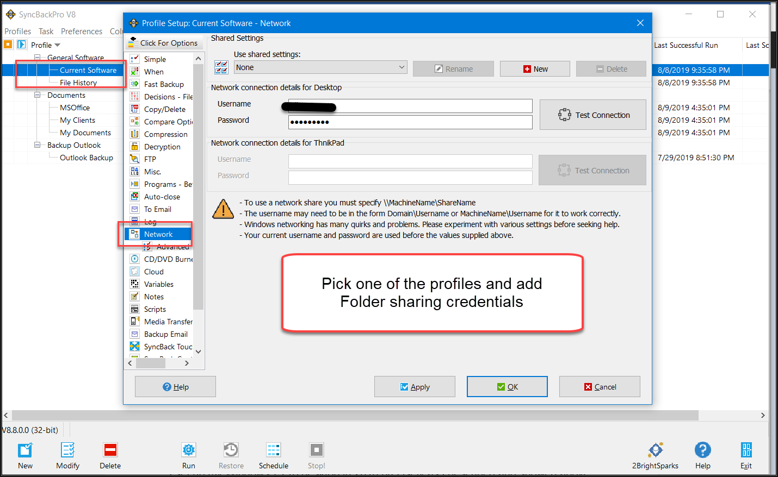The image size is (778, 477).
Task: Open the Media Transfer settings page
Action: click(168, 322)
